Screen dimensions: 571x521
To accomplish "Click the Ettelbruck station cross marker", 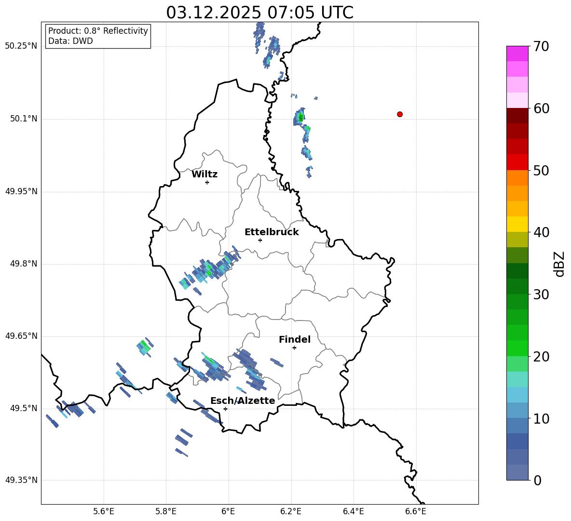I will 260,240.
